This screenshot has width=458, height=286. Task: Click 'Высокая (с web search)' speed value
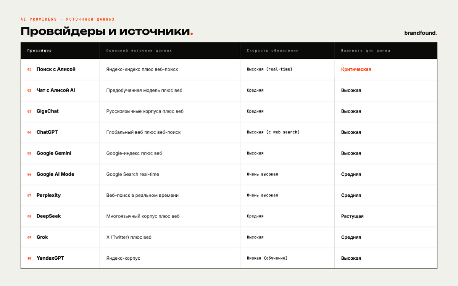point(273,132)
